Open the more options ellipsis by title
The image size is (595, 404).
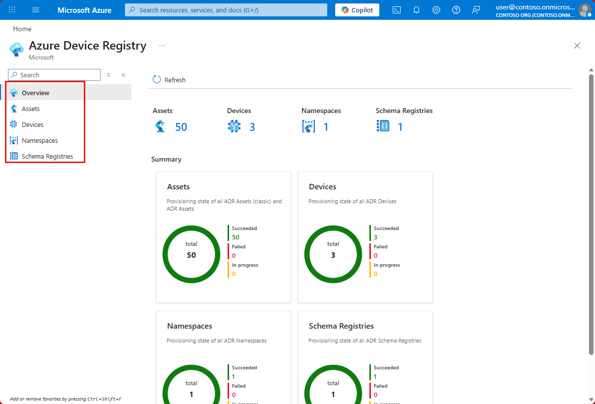tap(162, 46)
